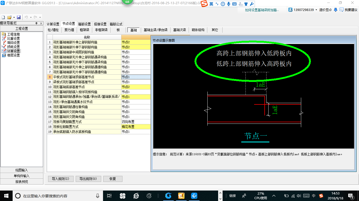Screen dimensions: 359x201
Task: Click the New file icon
Action: 3,17
